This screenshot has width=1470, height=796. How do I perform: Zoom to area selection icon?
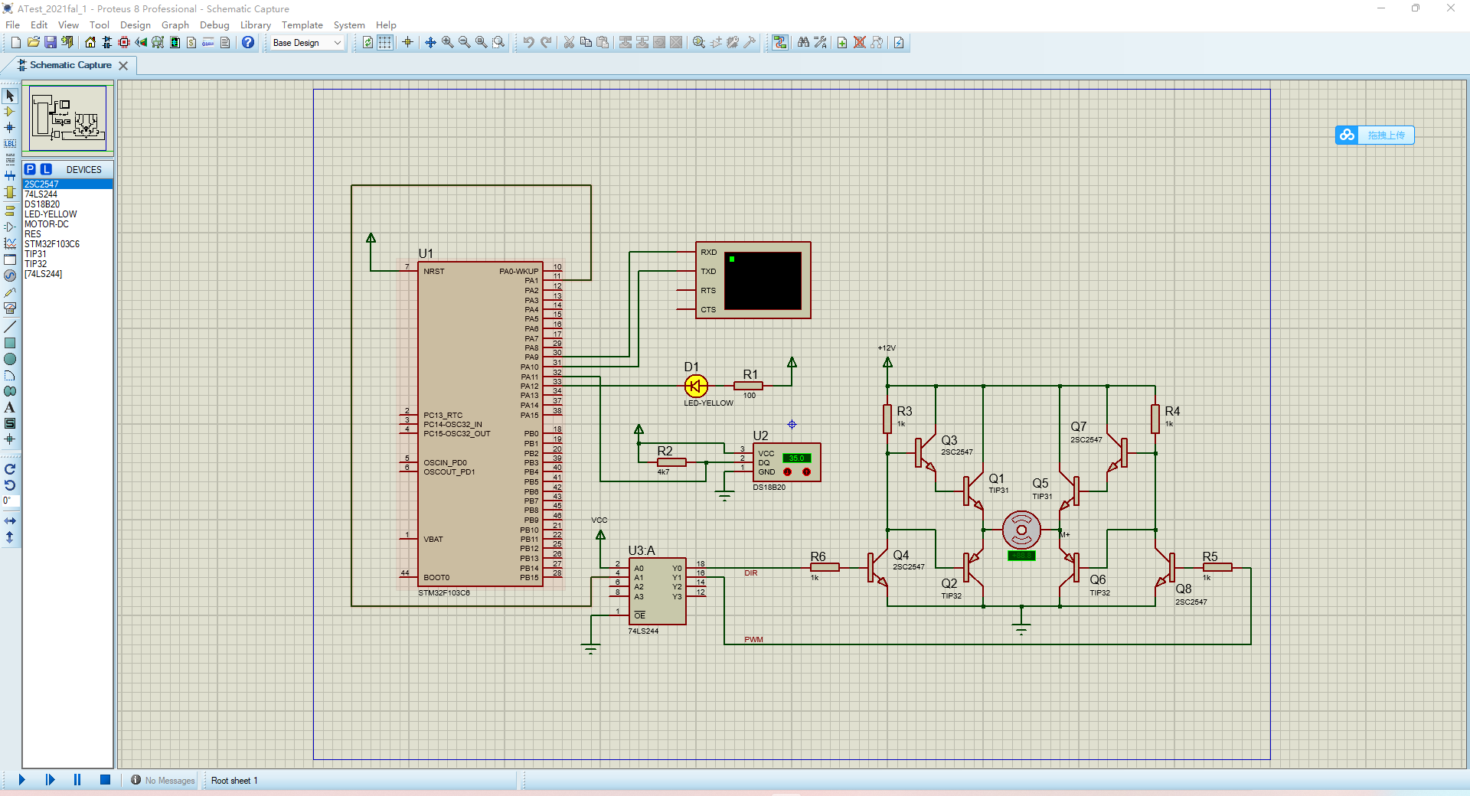498,43
